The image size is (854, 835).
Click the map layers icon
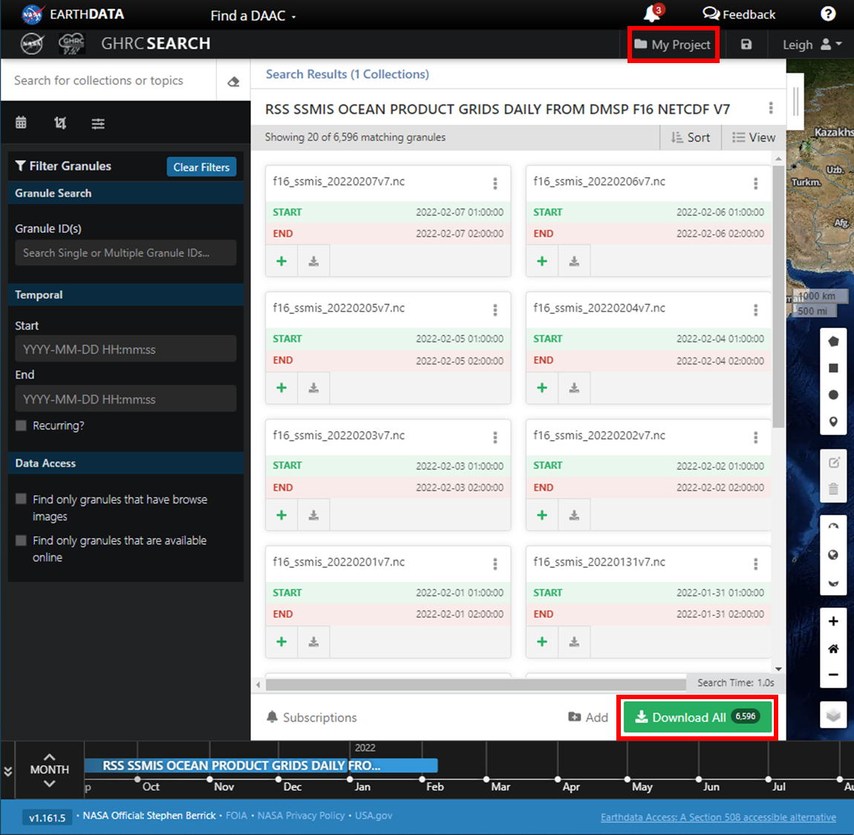(833, 715)
